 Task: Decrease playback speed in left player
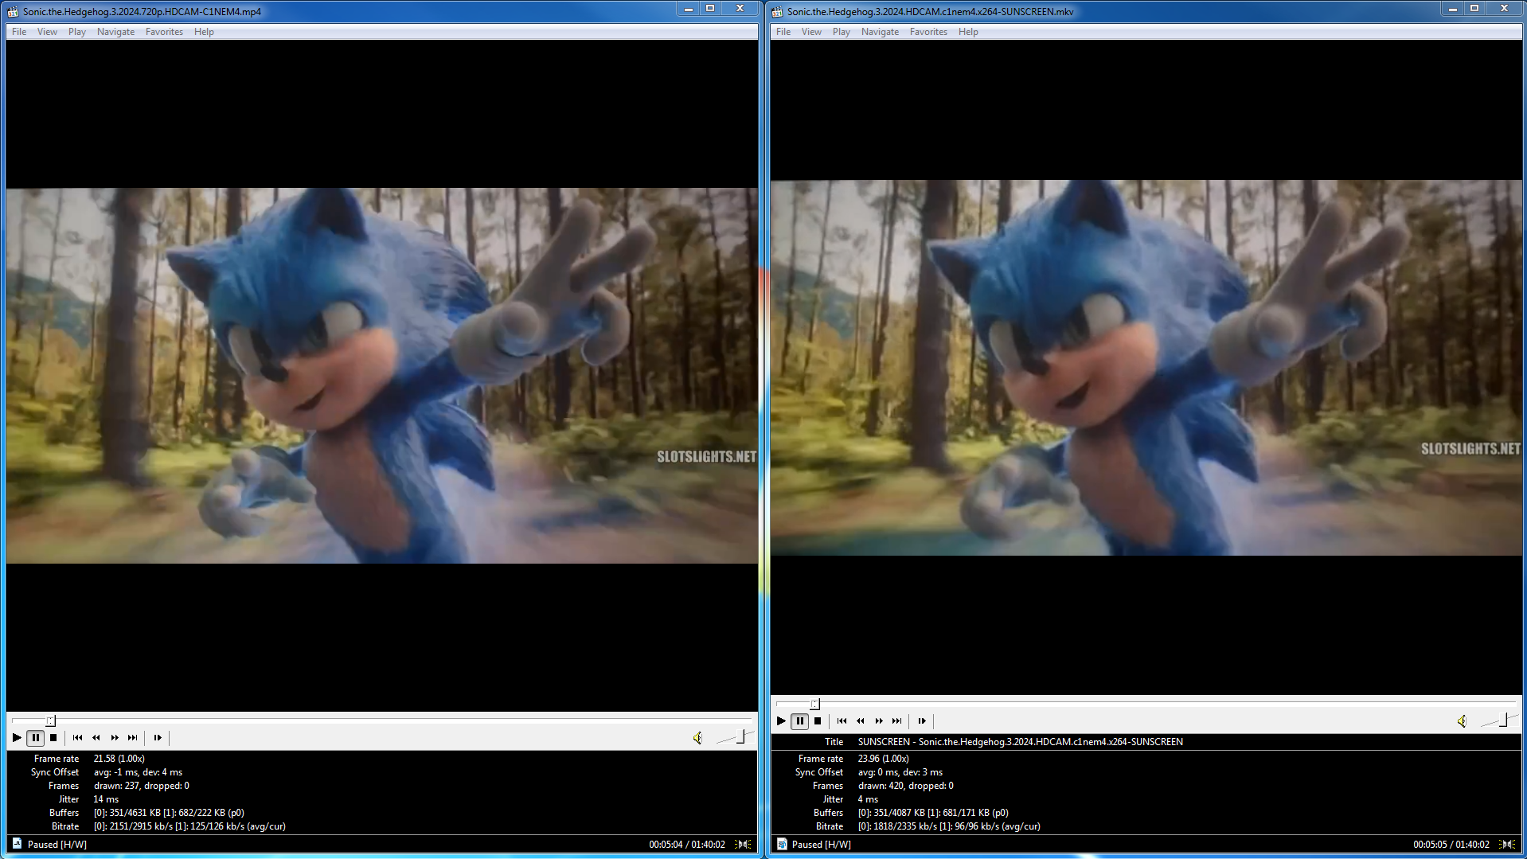coord(96,738)
